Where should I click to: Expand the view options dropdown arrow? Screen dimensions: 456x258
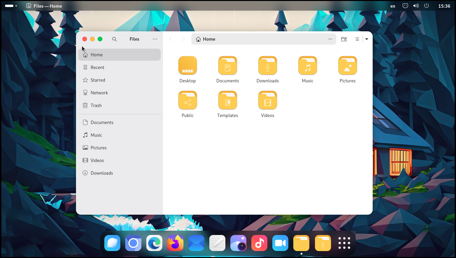coord(367,39)
